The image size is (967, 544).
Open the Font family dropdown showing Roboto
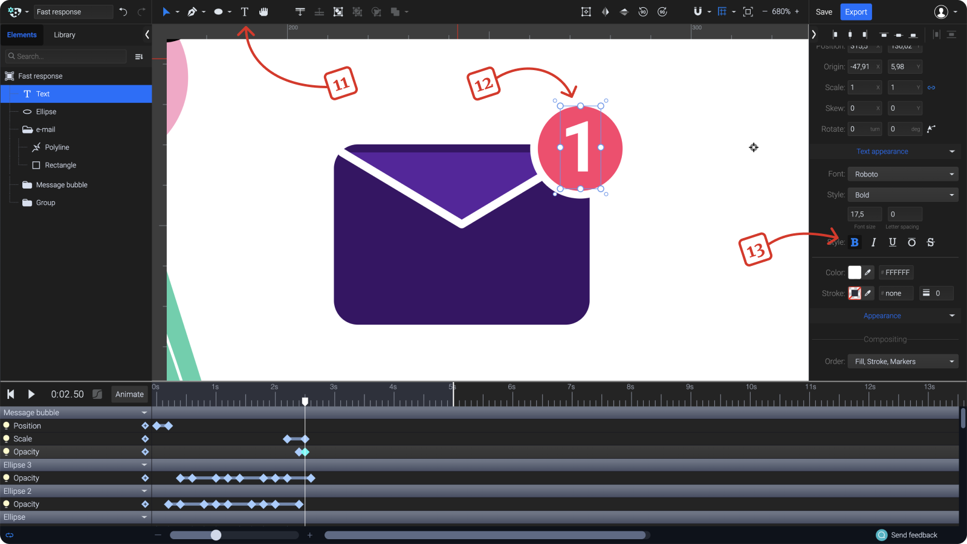(x=902, y=174)
